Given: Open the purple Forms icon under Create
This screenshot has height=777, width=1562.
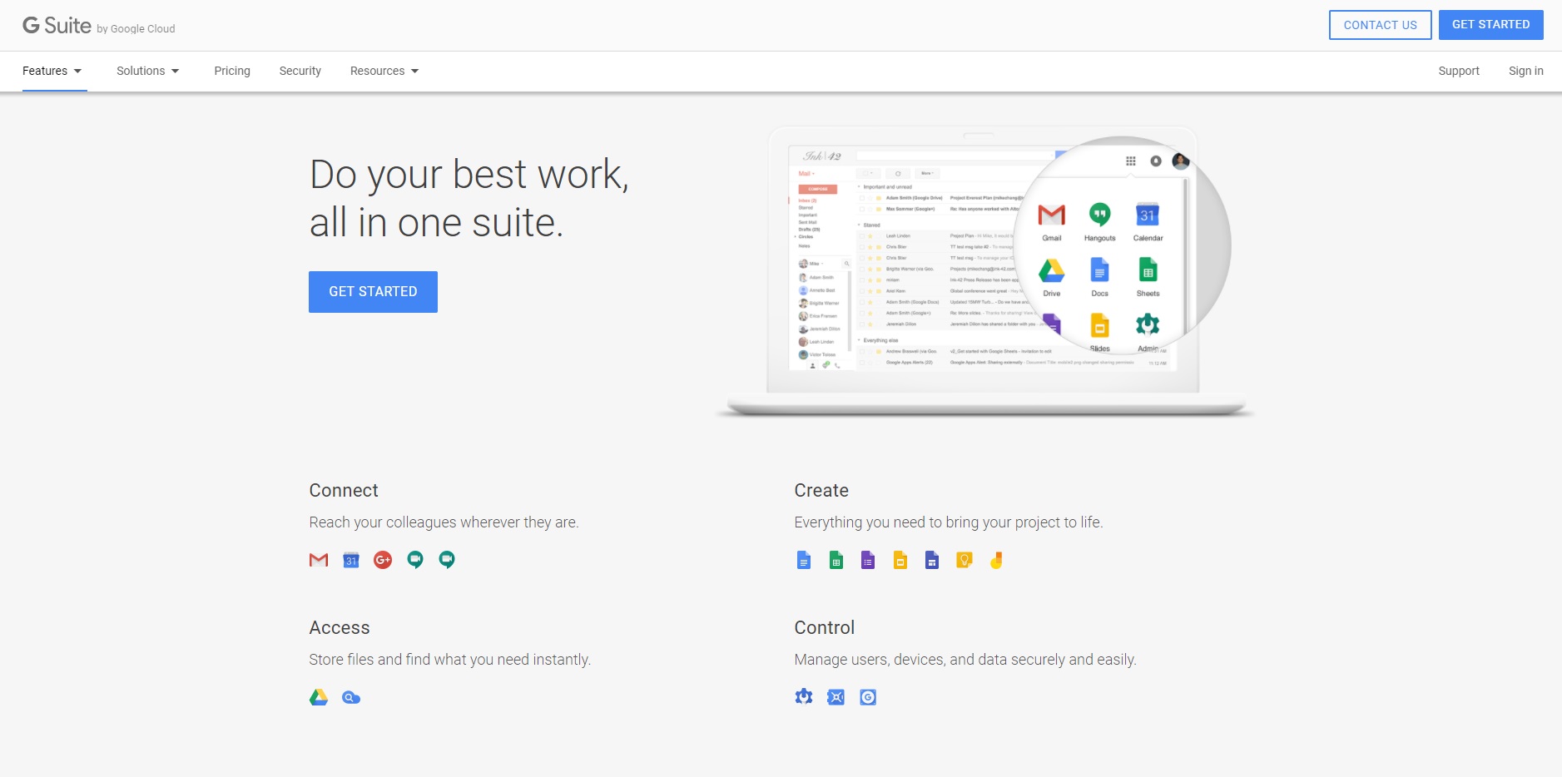Looking at the screenshot, I should pos(868,560).
